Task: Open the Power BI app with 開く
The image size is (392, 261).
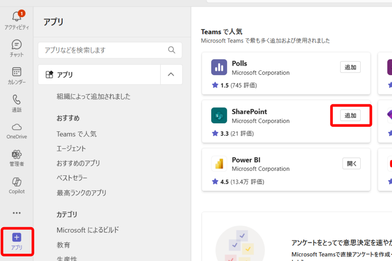Action: click(x=351, y=164)
